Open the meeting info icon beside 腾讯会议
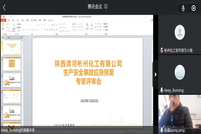The height and width of the screenshot is (134, 201). [x=106, y=6]
